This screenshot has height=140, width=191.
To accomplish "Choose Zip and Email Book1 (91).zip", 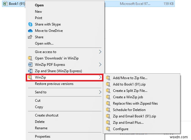I will pos(134,116).
